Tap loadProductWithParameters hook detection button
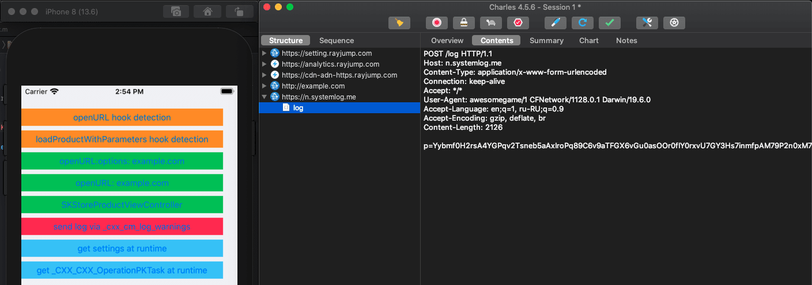Viewport: 812px width, 285px height. [x=122, y=139]
